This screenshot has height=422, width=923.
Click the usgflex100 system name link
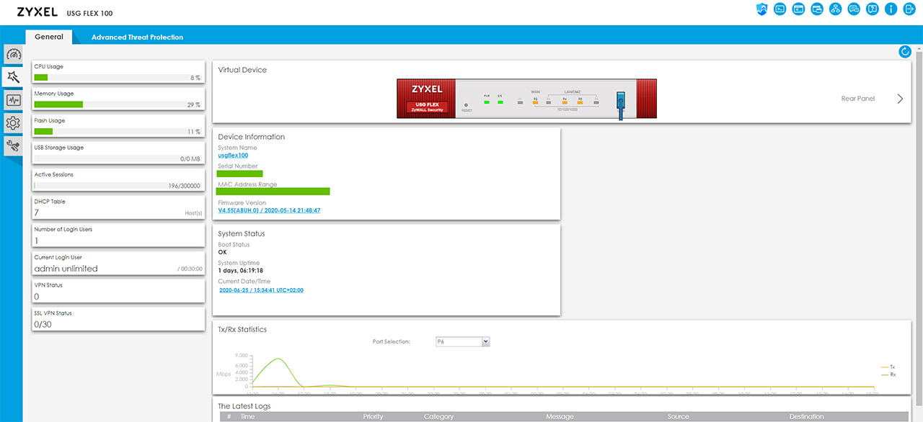coord(233,155)
